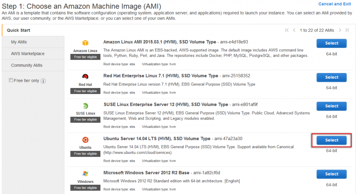Image resolution: width=356 pixels, height=194 pixels.
Task: Open the Quick Start tab
Action: (33, 30)
